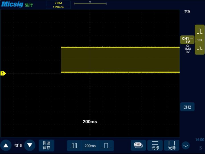Tap the fine-tune up arrow button
The width and height of the screenshot is (205, 154).
pyautogui.click(x=6, y=145)
